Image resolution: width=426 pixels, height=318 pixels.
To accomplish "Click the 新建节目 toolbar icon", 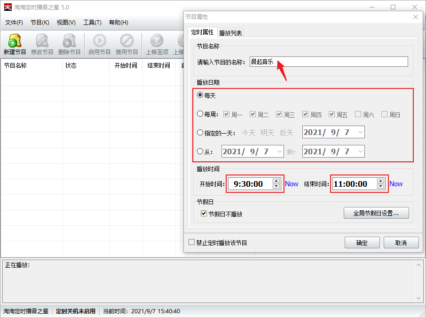I will click(15, 41).
